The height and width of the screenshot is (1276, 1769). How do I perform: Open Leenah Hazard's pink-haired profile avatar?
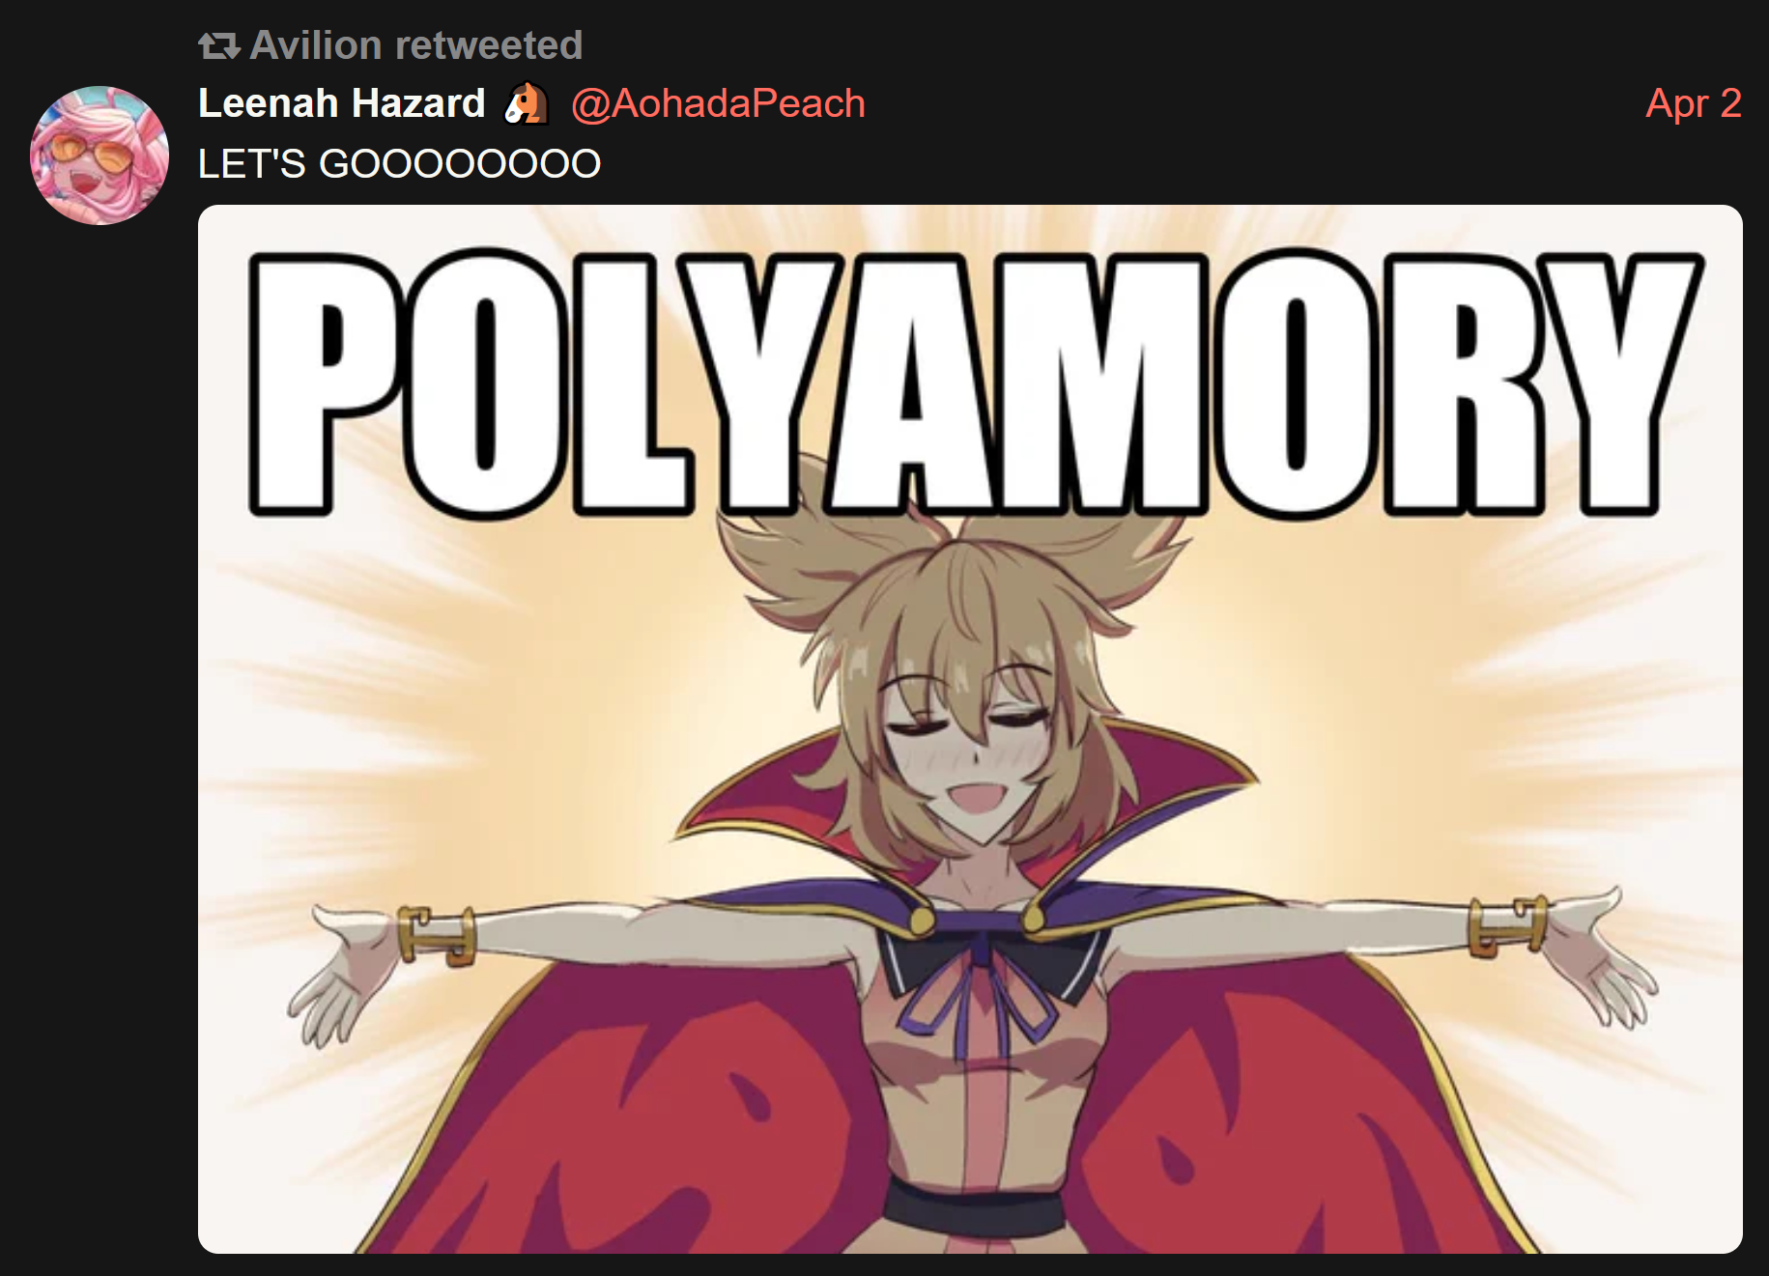100,156
